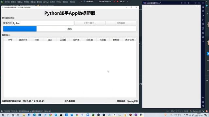Viewport: 209px width, 117px height.
Task: Click the 共几条数据 record count label
Action: [x=70, y=101]
